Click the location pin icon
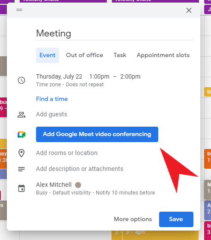This screenshot has height=240, width=211. tap(21, 153)
